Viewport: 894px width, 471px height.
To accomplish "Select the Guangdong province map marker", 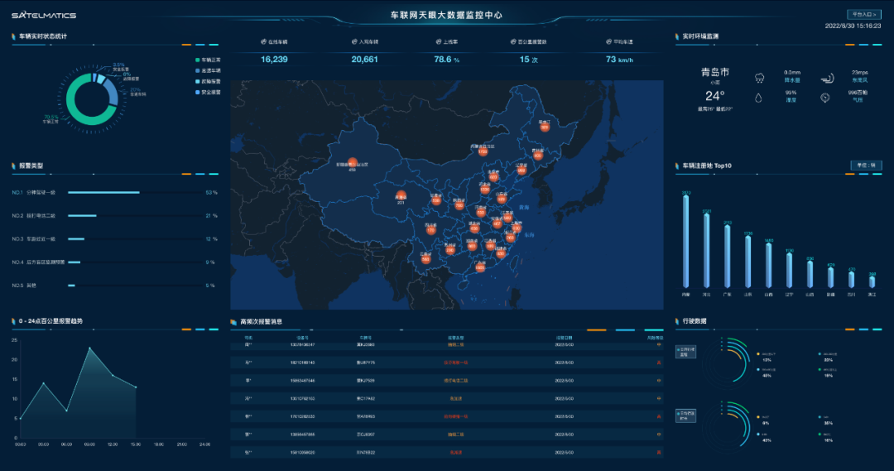I will (480, 267).
